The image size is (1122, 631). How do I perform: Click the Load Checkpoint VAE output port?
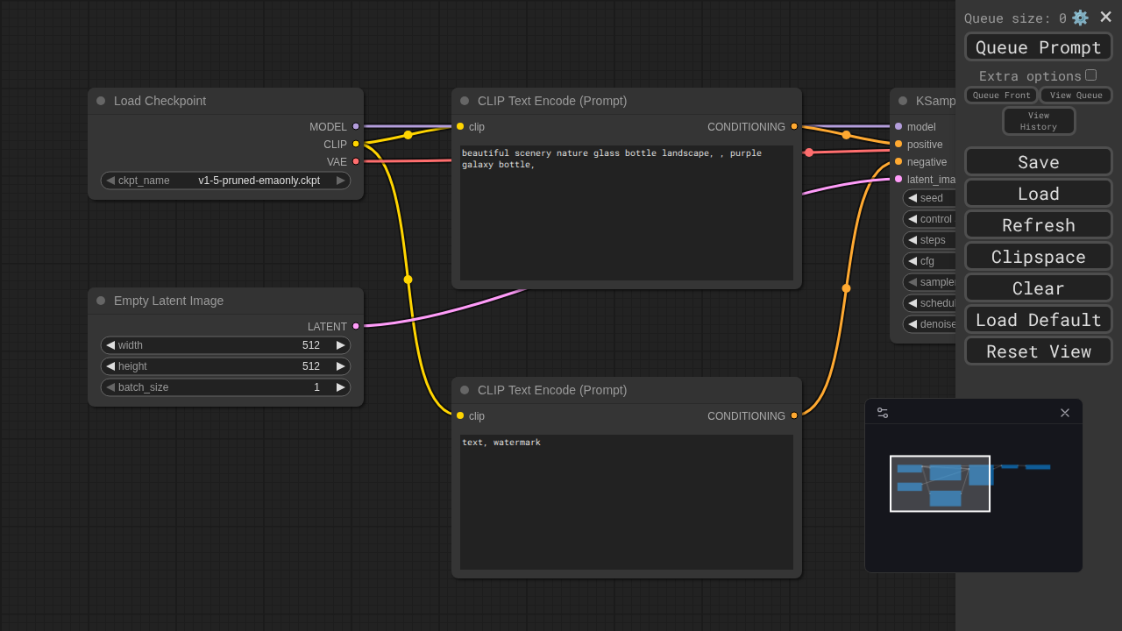(x=356, y=161)
